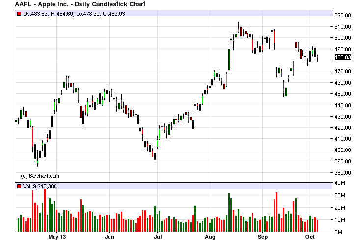
Task: Click the 'May 13' date axis label
Action: (x=57, y=237)
